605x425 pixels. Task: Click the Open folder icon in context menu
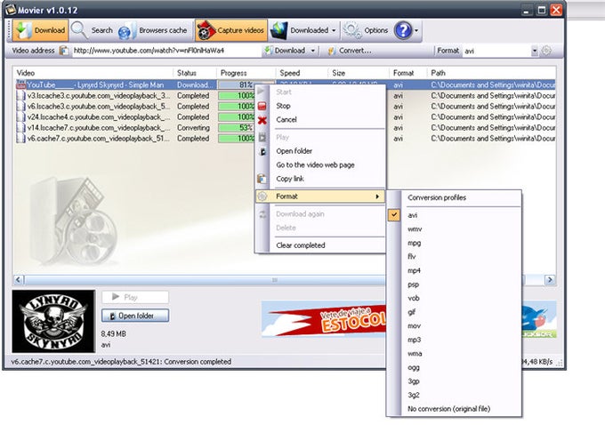262,151
